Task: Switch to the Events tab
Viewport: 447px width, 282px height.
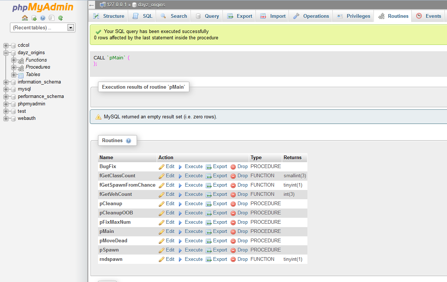Action: tap(428, 16)
